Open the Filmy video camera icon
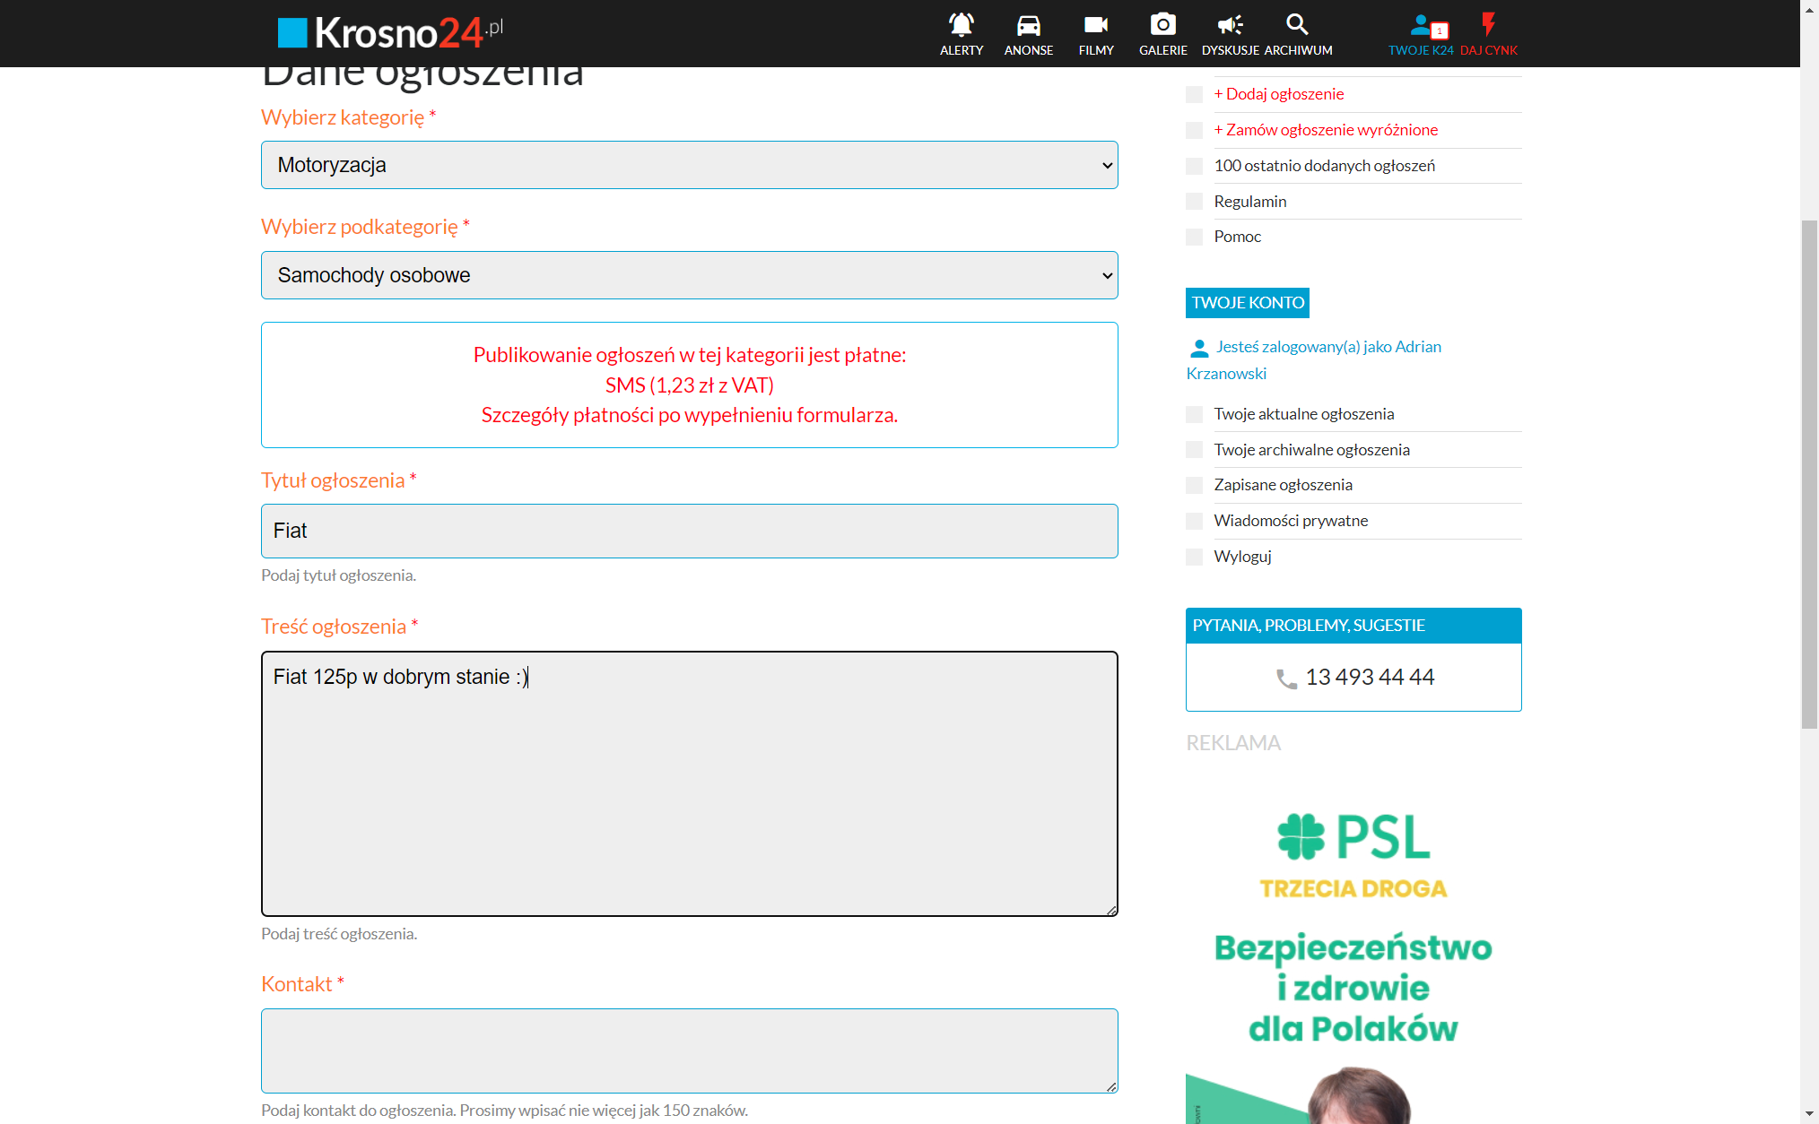The width and height of the screenshot is (1819, 1124). coord(1095,24)
